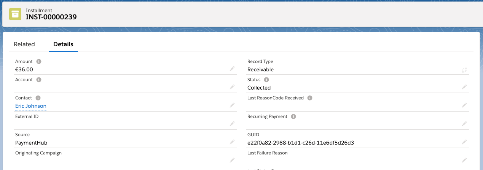Viewport: 483px width, 170px height.
Task: Open Eric Johnson contact link
Action: coord(31,106)
